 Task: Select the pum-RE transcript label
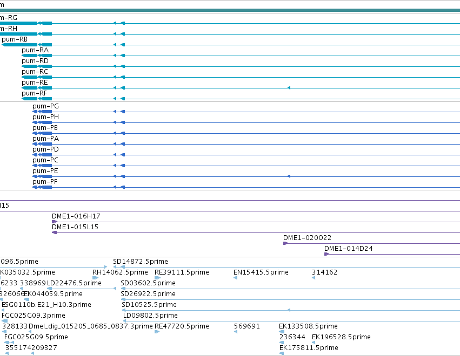click(35, 83)
